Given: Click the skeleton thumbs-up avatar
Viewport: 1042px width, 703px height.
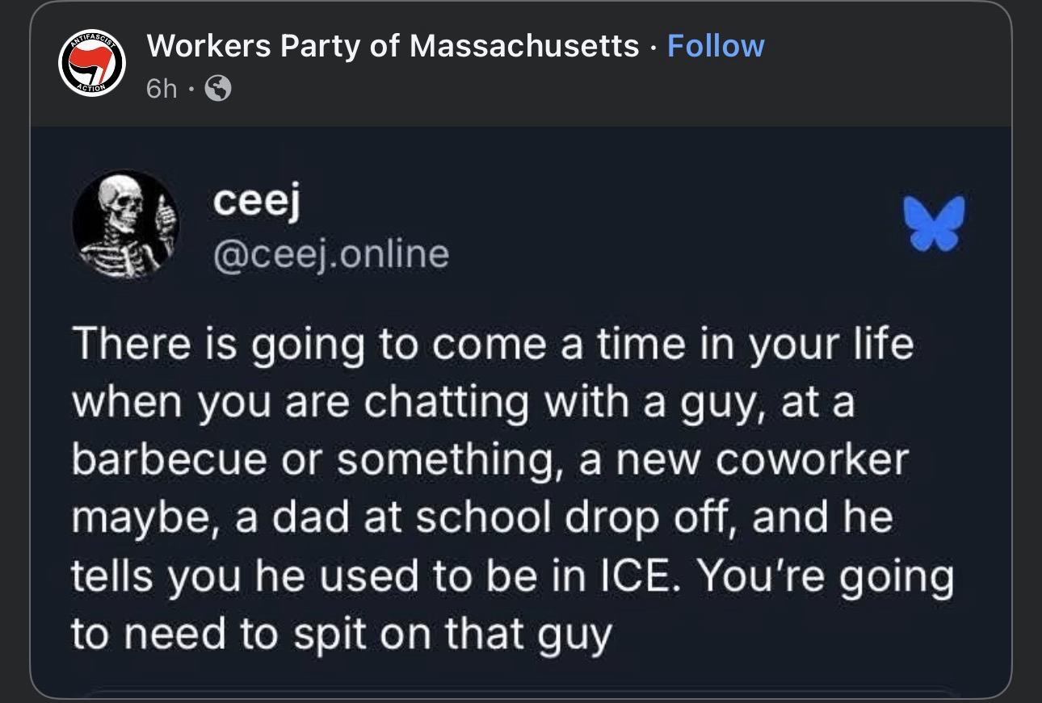Looking at the screenshot, I should (125, 224).
